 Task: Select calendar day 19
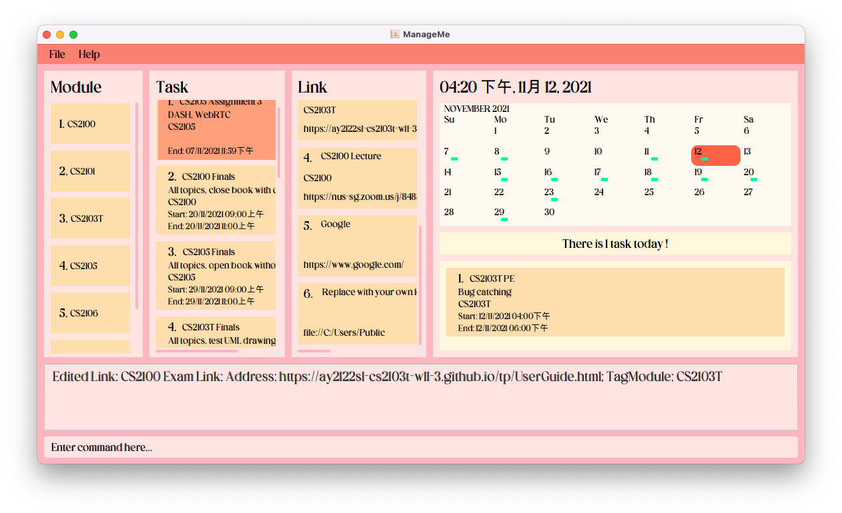point(698,173)
